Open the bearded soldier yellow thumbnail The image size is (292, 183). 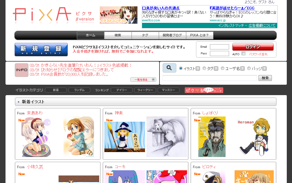(212, 137)
